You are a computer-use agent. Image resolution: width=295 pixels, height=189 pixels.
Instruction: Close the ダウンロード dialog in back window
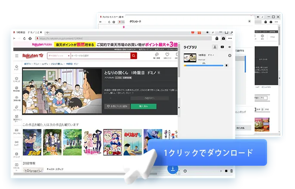coord(249,21)
